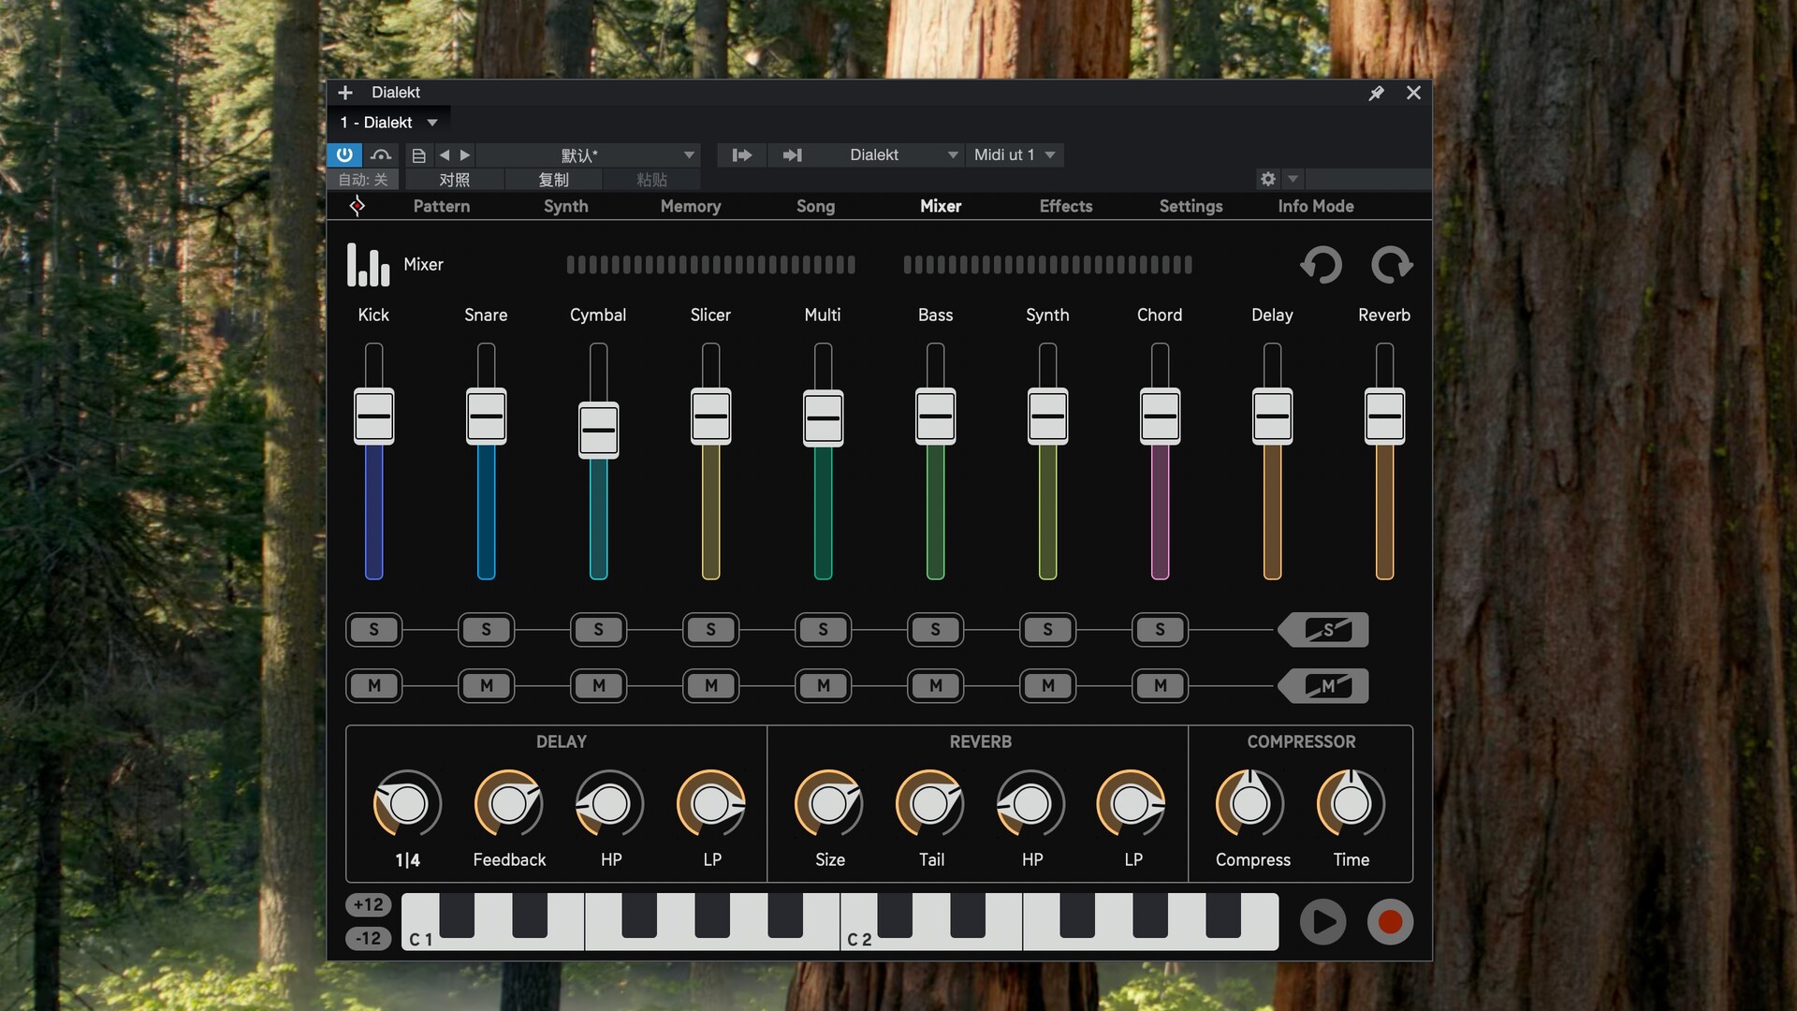Click the Delay 1|4 time knob
Viewport: 1797px width, 1011px height.
[x=407, y=803]
